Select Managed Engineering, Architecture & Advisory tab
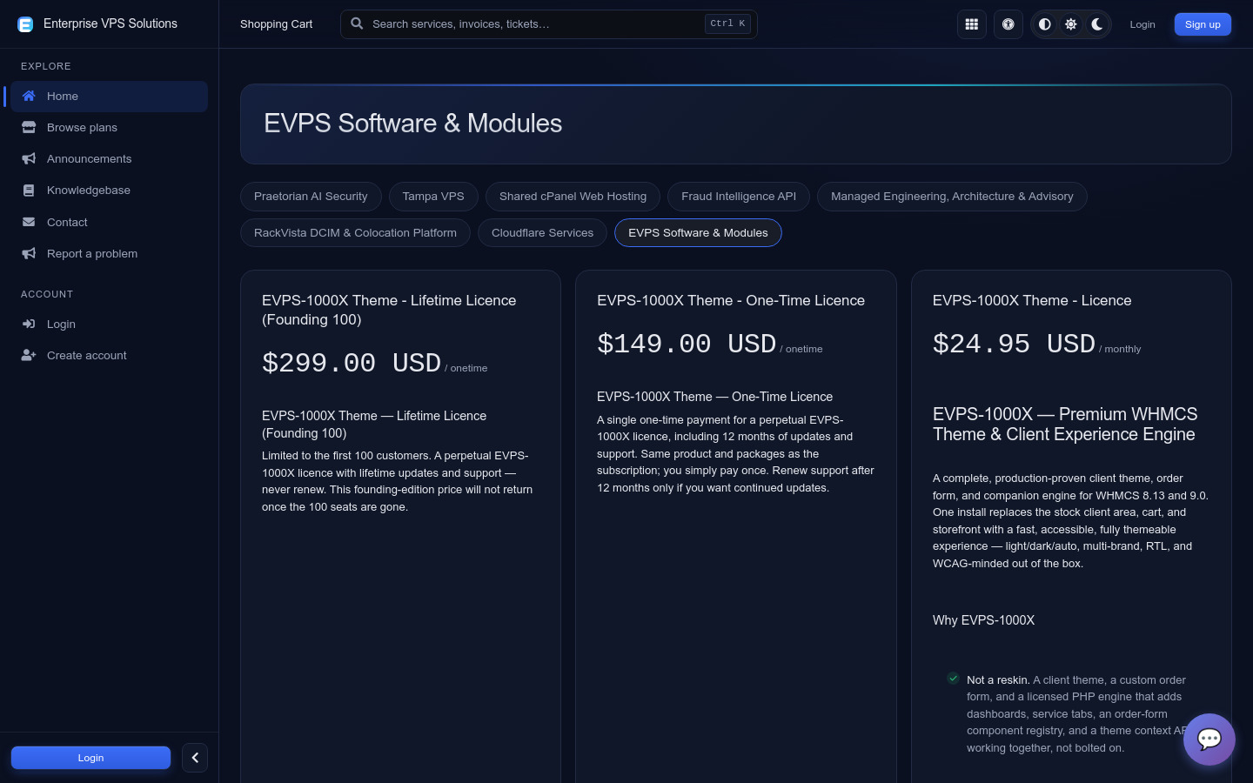 click(x=952, y=197)
